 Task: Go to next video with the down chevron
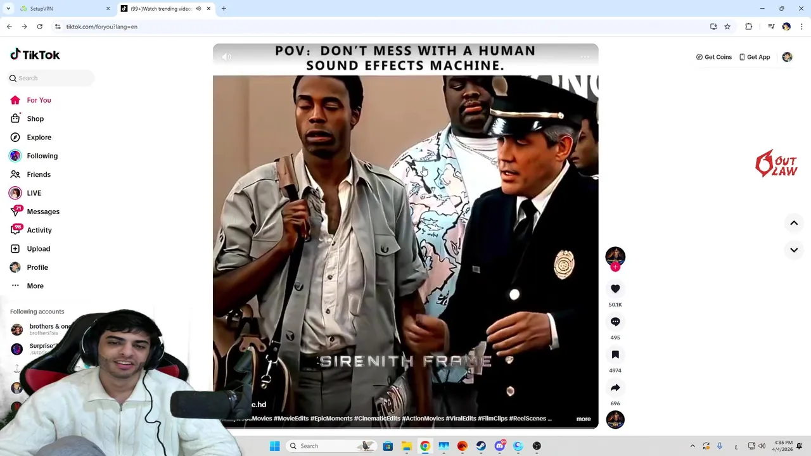pos(794,250)
